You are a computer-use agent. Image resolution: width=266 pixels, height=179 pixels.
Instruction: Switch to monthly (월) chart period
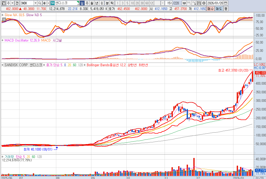(92, 3)
